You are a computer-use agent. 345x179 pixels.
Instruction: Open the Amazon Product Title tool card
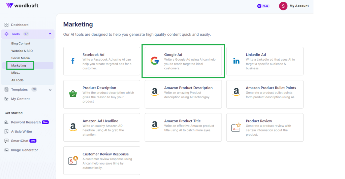click(x=183, y=128)
